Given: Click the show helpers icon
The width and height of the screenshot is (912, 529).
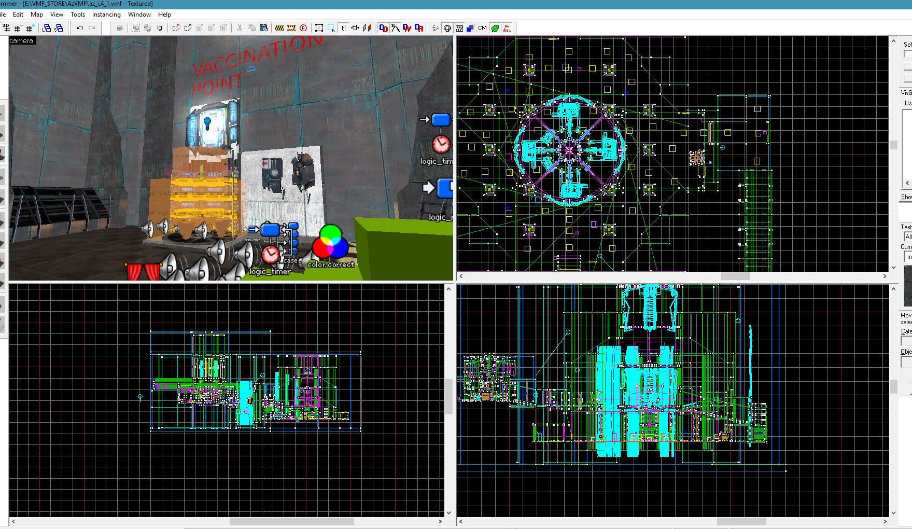Looking at the screenshot, I should tap(435, 28).
